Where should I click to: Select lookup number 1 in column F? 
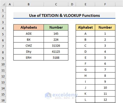click(x=105, y=34)
